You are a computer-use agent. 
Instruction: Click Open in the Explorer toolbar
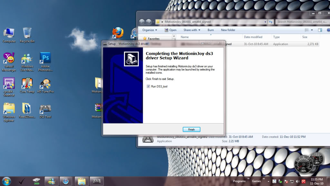pyautogui.click(x=170, y=30)
